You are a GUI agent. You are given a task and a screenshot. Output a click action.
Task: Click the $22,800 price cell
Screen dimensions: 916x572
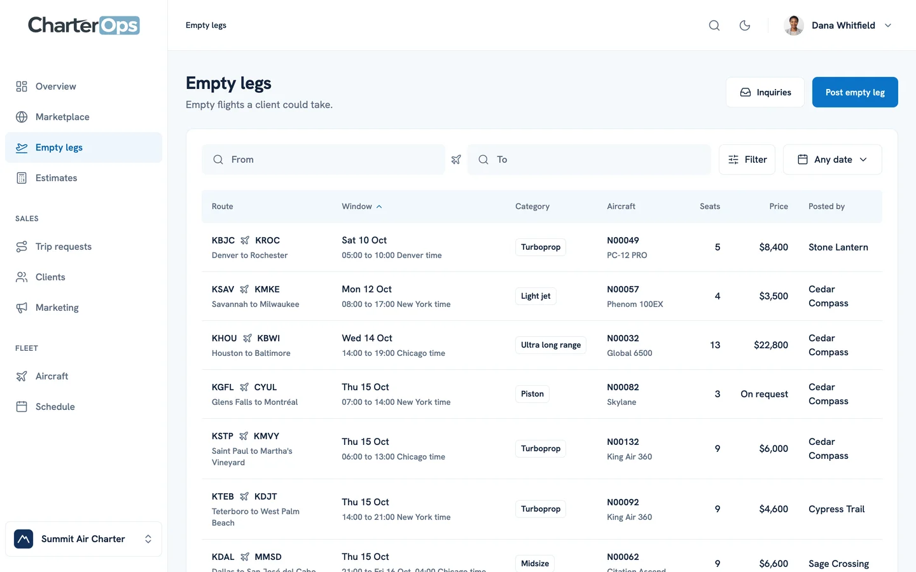point(771,345)
